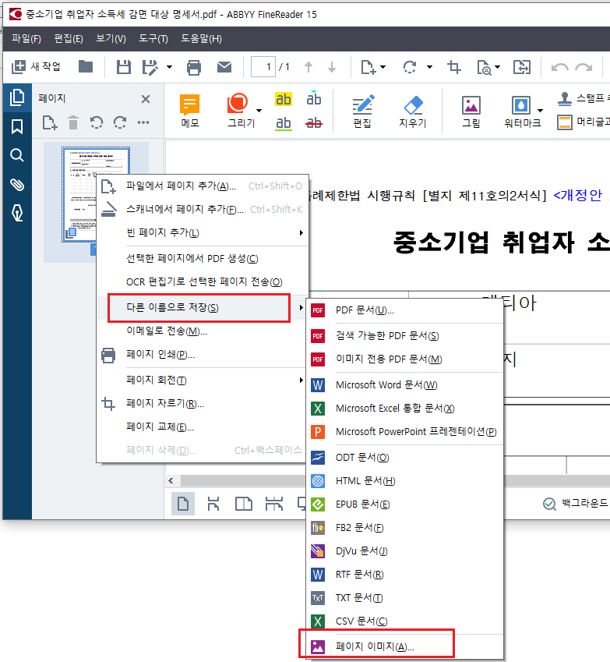610x662 pixels.
Task: Redo the last action
Action: click(584, 67)
